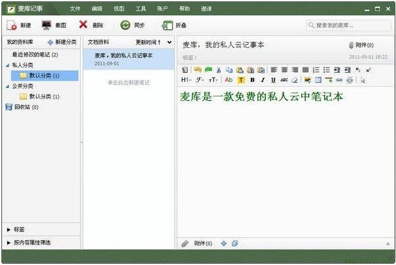The height and width of the screenshot is (265, 396).
Task: Collapse the 公开分类 tree node
Action: [8, 86]
